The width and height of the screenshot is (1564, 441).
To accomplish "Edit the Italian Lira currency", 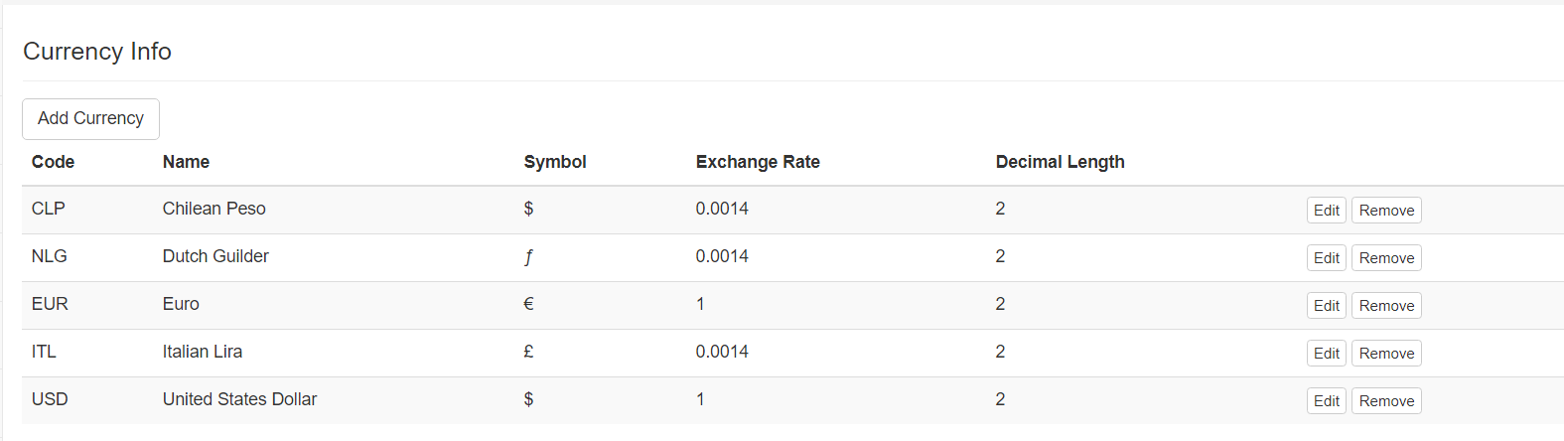I will tap(1326, 354).
